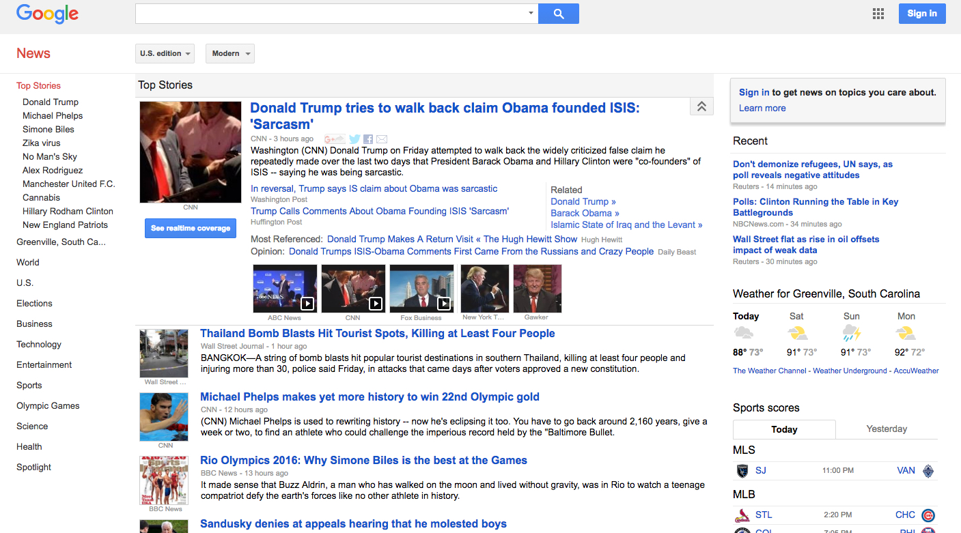Open the Gawker photo thumbnail

click(x=538, y=289)
